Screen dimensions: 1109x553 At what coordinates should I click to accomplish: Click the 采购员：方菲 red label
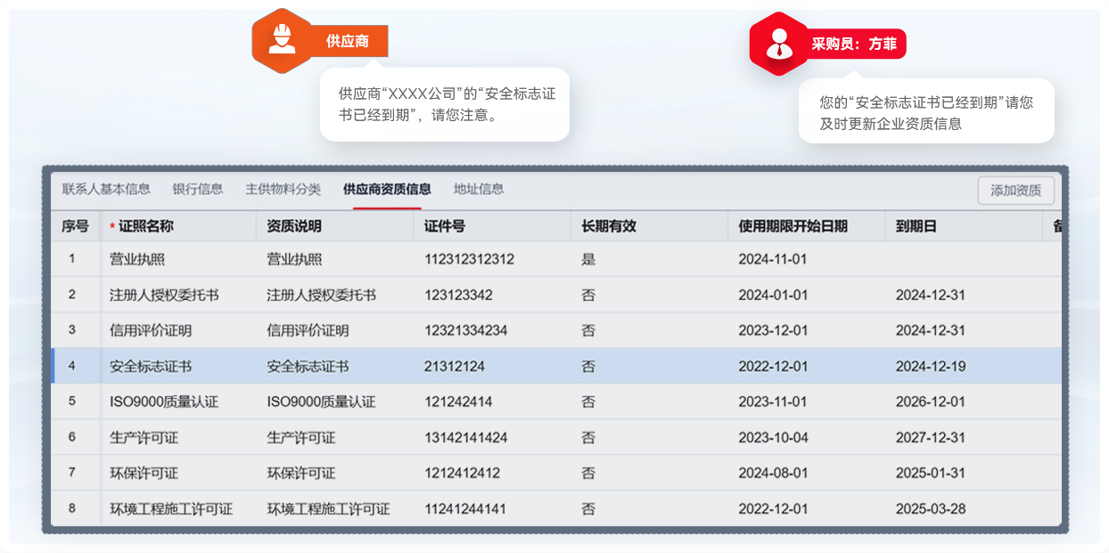(x=853, y=44)
